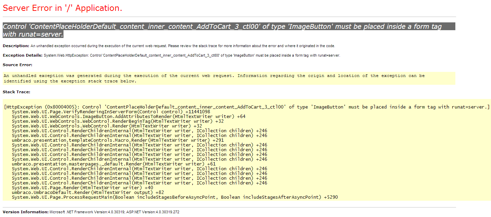Click the umbraco.UmbracoDefault.Render +82 line

88,192
